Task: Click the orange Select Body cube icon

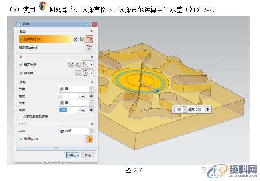Action: pos(89,139)
